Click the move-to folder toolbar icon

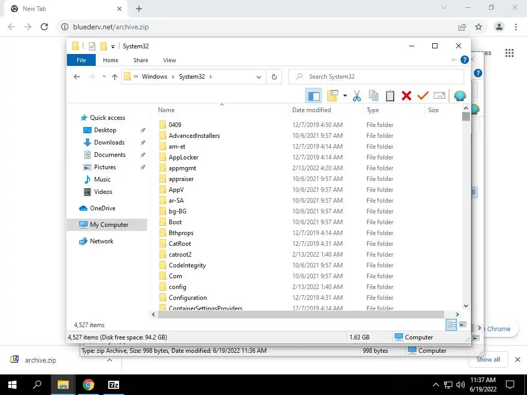(x=332, y=96)
